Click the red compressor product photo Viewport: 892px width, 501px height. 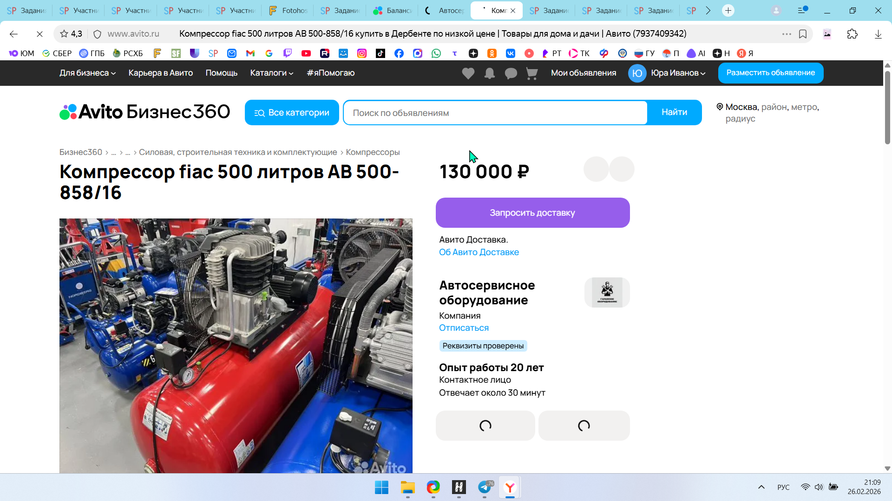236,346
